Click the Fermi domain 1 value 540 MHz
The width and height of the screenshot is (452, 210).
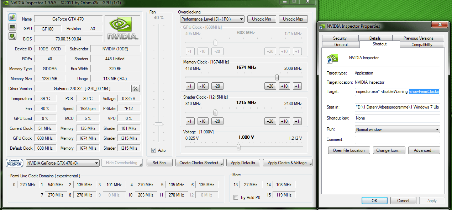[x=55, y=185]
